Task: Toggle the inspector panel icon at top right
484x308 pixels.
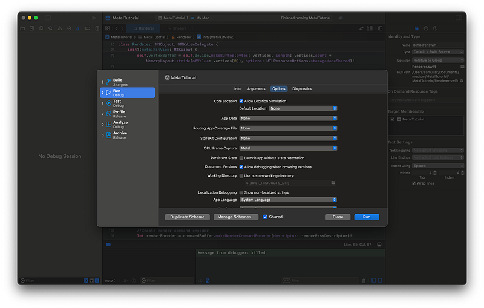Action: click(459, 18)
